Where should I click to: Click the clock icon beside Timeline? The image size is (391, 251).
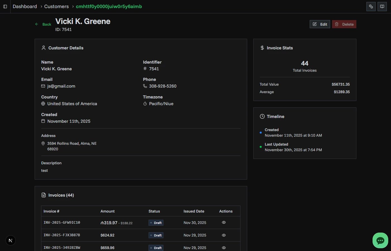[x=262, y=116]
